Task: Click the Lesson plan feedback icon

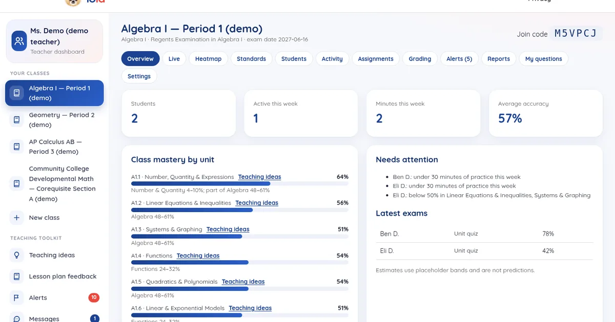Action: click(17, 277)
